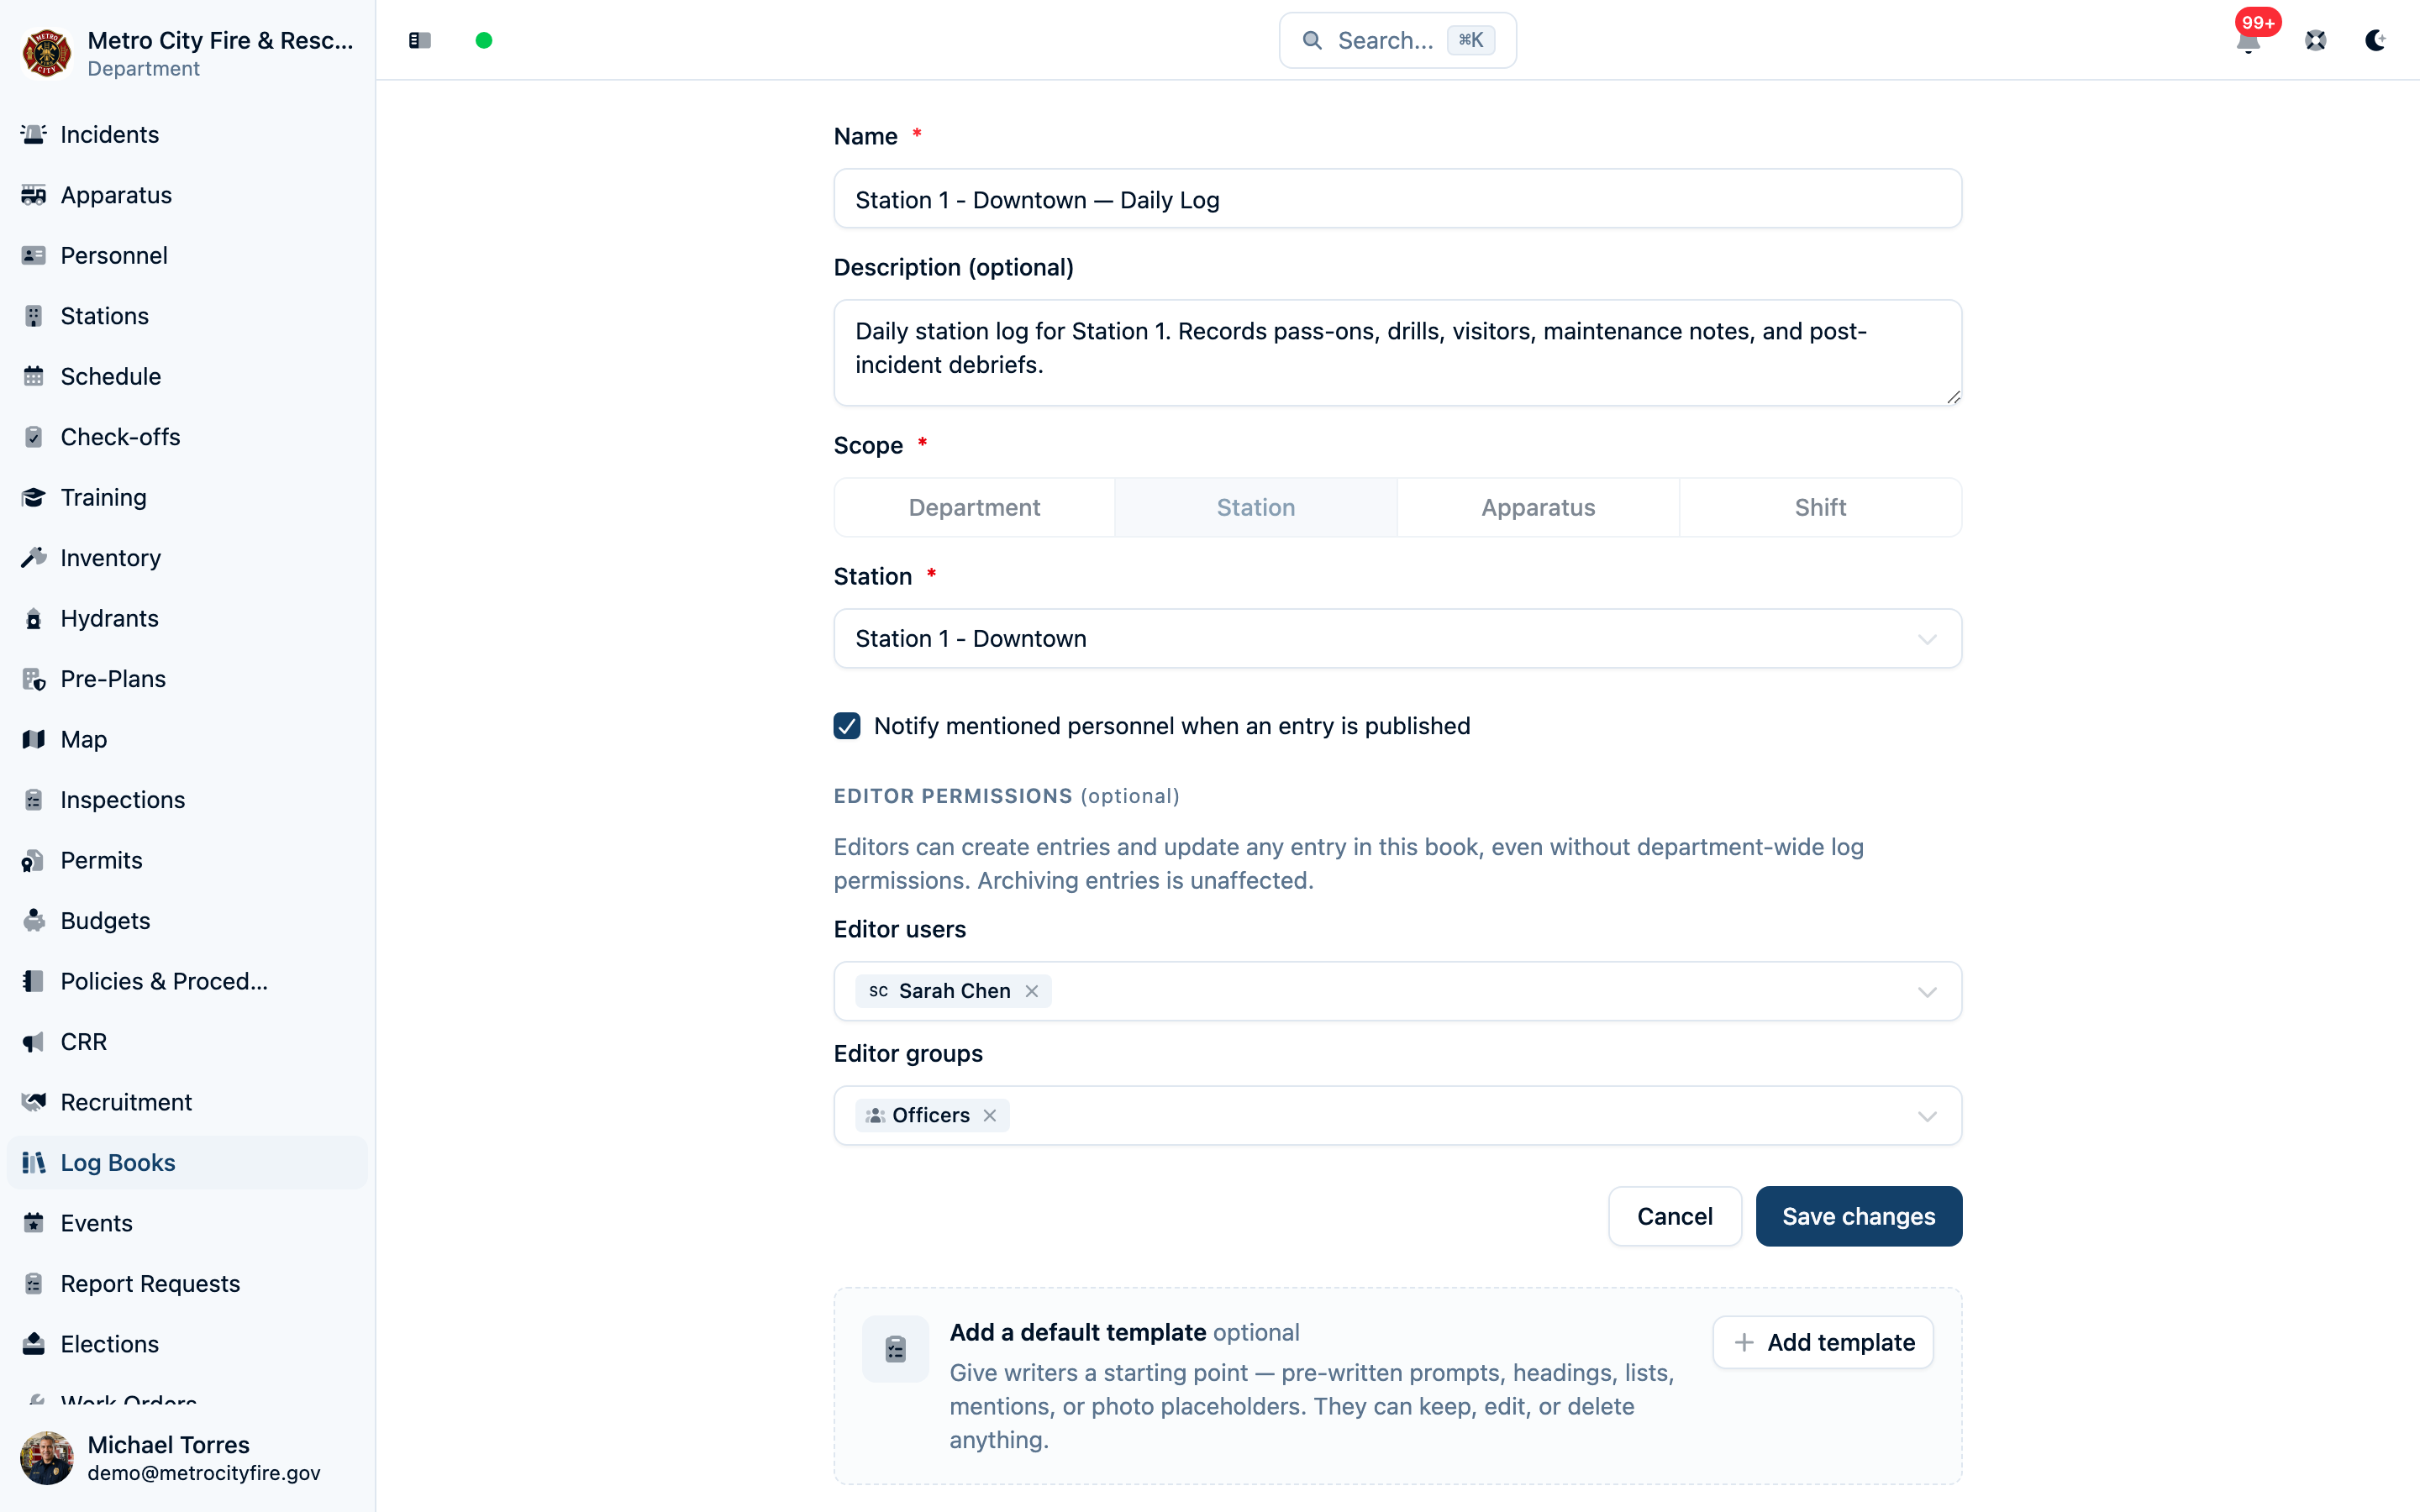The width and height of the screenshot is (2420, 1512).
Task: Open the Station 1 - Downtown dropdown
Action: (x=1398, y=639)
